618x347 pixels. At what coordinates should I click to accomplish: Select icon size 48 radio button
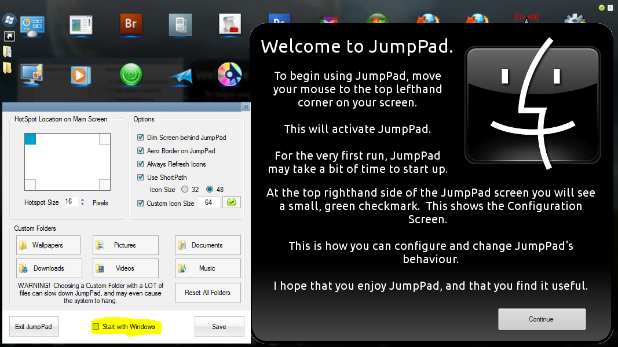click(210, 189)
